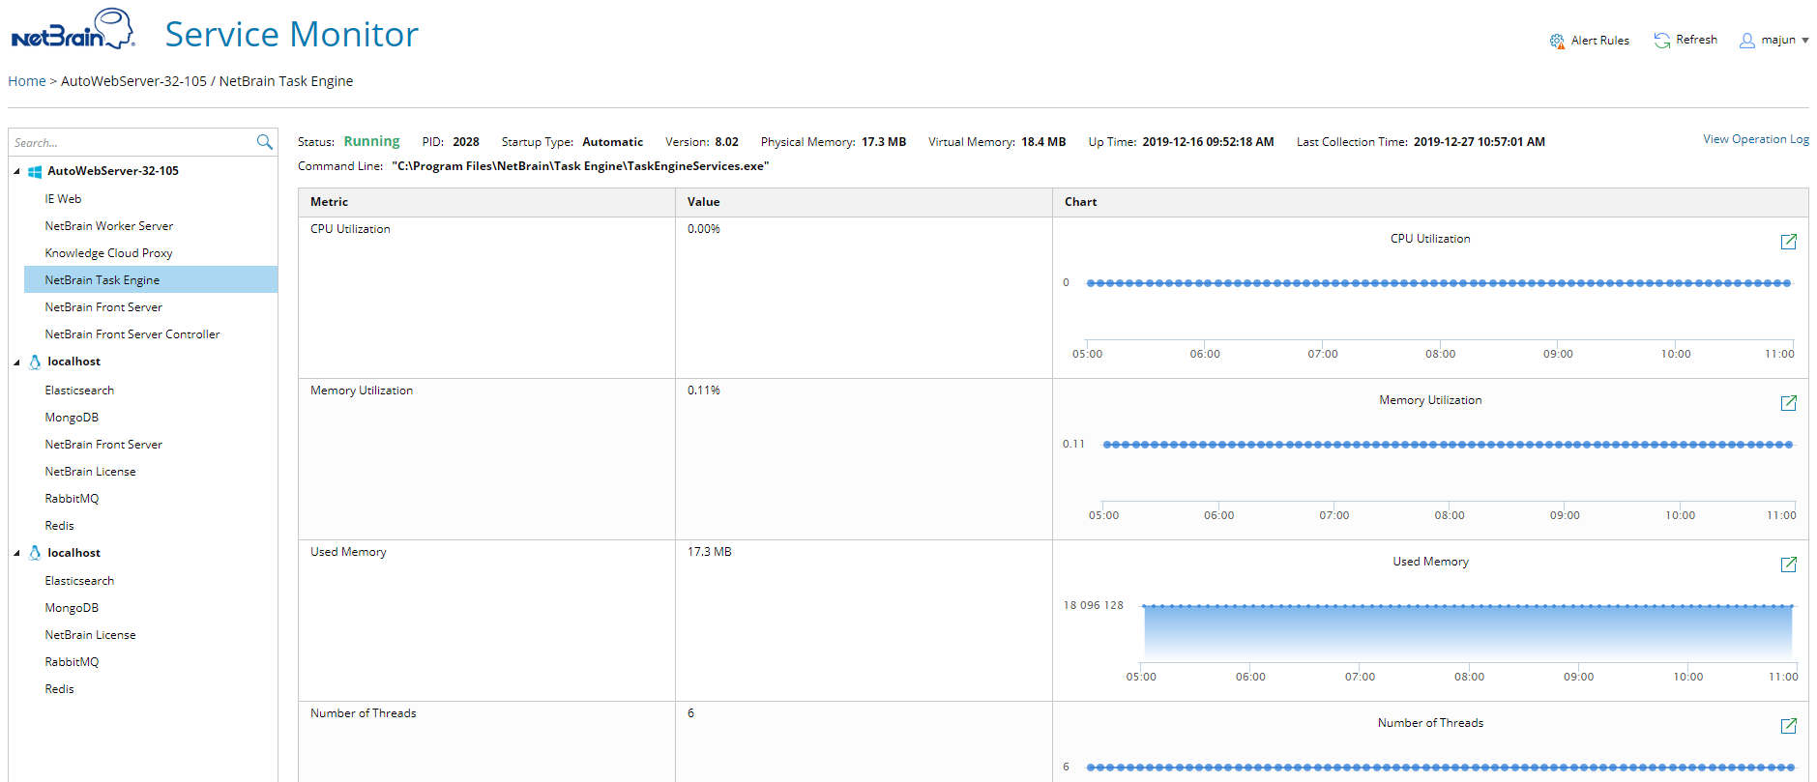Click the Chart column header
The image size is (1817, 782).
coord(1430,202)
